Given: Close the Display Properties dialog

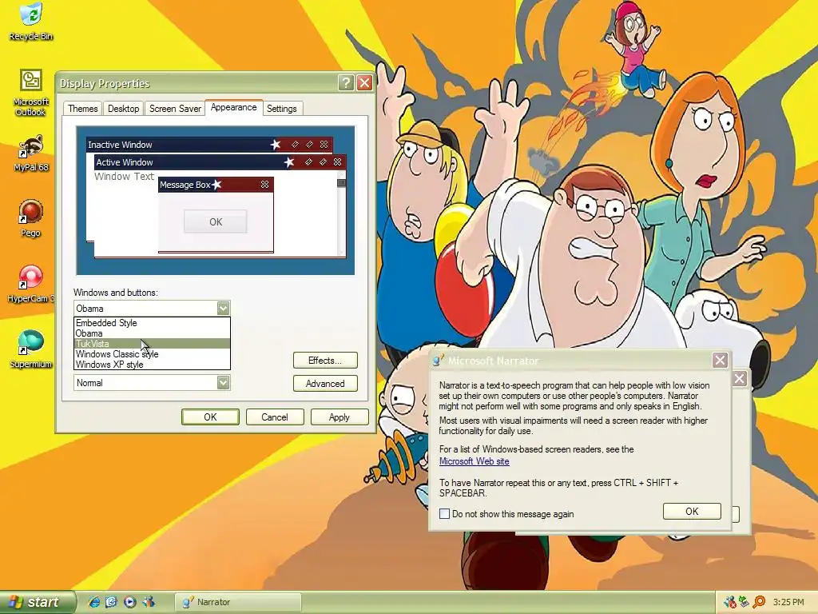Looking at the screenshot, I should tap(364, 83).
